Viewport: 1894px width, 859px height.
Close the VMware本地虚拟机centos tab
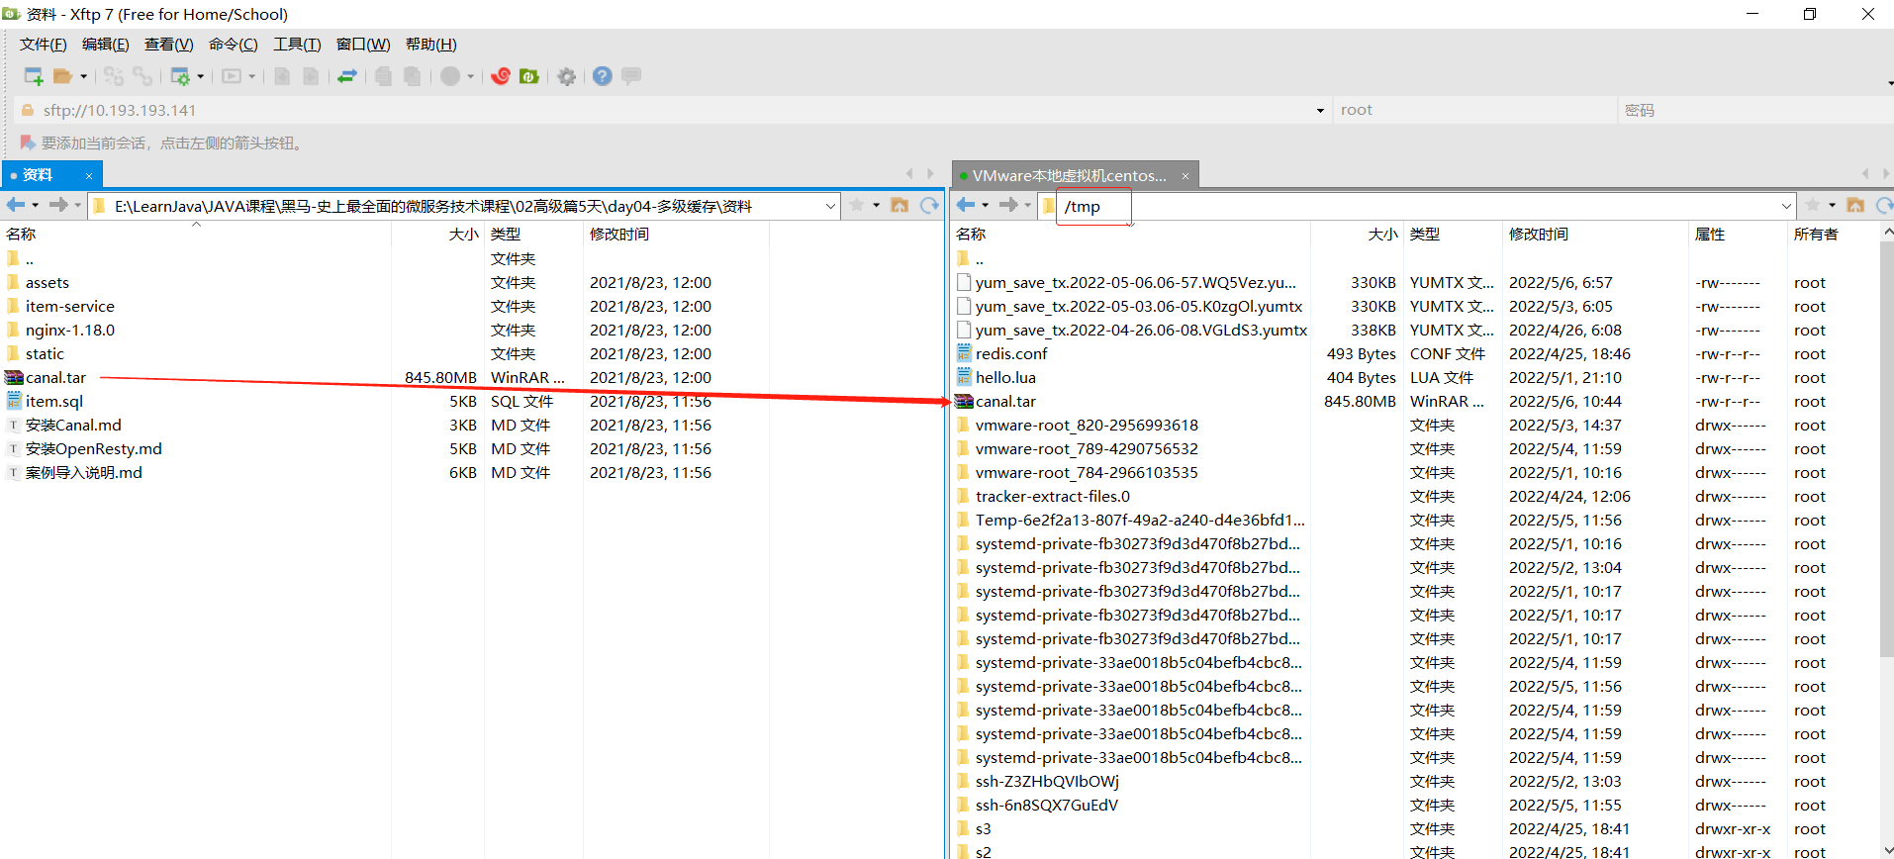click(1184, 176)
